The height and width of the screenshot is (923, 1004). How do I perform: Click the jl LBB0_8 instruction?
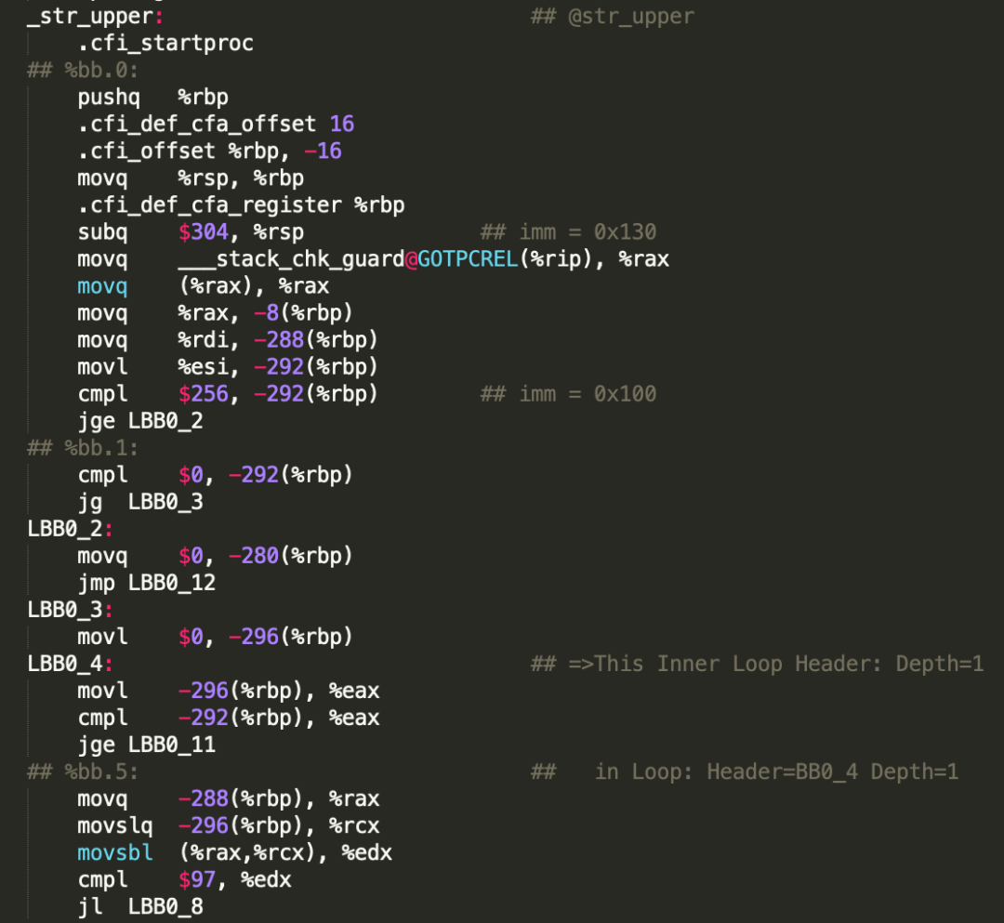pyautogui.click(x=140, y=907)
